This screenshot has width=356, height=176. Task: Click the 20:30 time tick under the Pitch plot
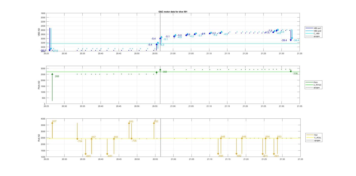64,106
